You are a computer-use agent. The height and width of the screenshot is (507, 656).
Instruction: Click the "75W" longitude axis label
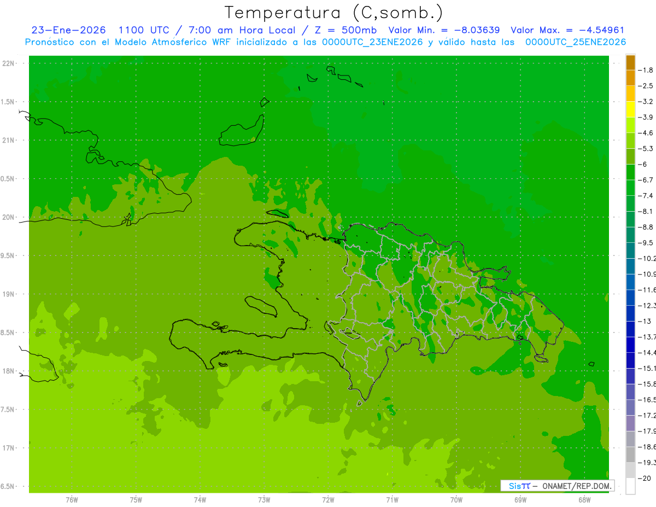[136, 500]
